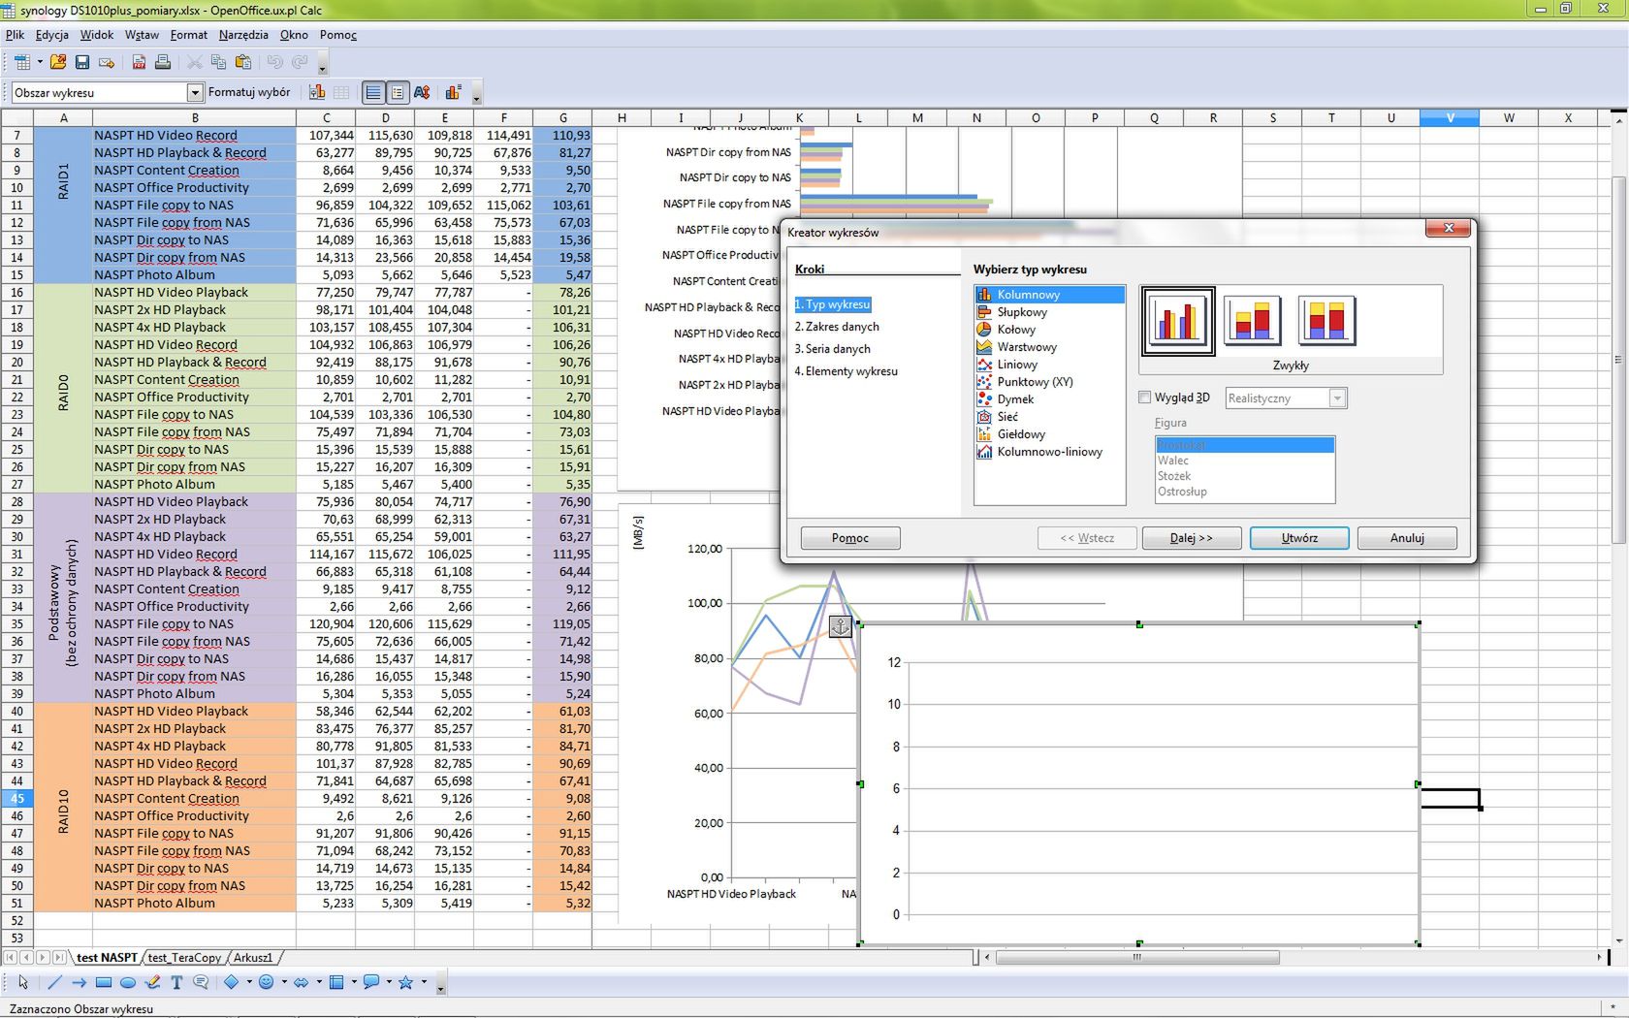Select Kolumnowo-liniowy chart type
Image resolution: width=1629 pixels, height=1018 pixels.
[1049, 452]
